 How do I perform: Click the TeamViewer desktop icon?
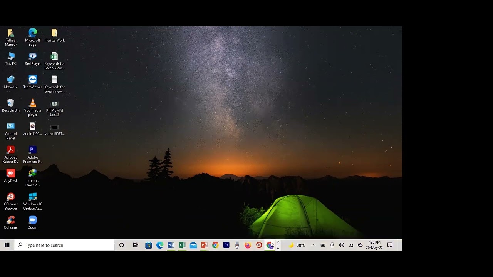tap(32, 80)
